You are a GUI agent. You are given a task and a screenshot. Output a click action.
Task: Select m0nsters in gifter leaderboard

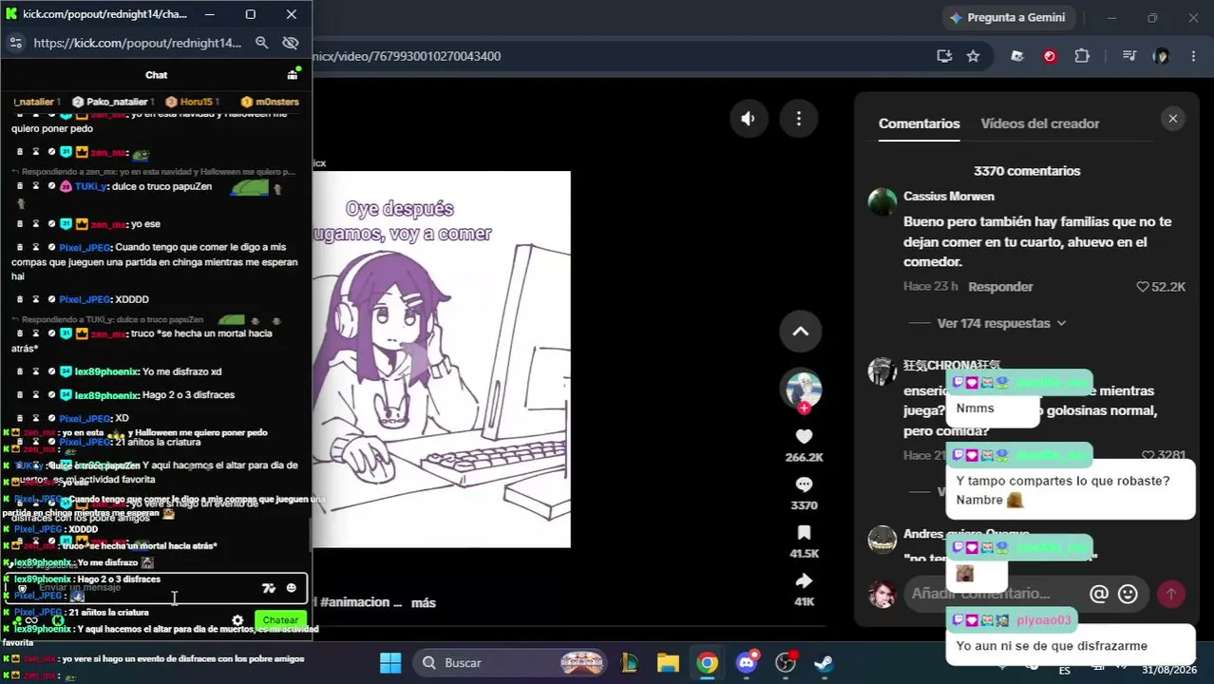[270, 102]
